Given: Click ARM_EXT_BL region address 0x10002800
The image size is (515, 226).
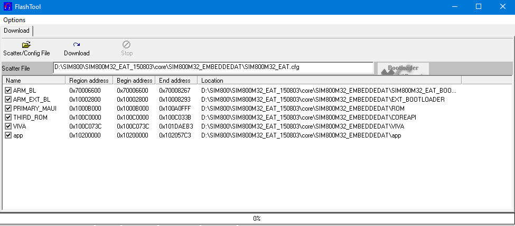Looking at the screenshot, I should tap(85, 99).
